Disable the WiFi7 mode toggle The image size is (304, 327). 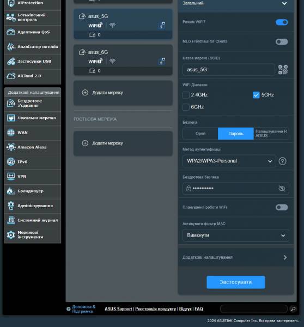(282, 22)
